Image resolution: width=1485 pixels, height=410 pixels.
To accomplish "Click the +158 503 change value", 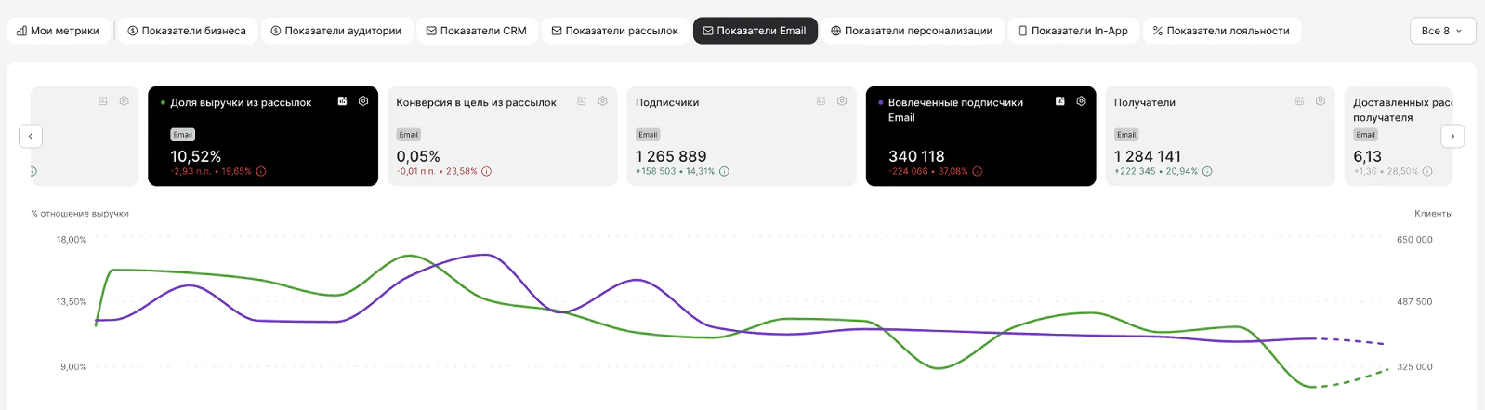I will [x=656, y=171].
